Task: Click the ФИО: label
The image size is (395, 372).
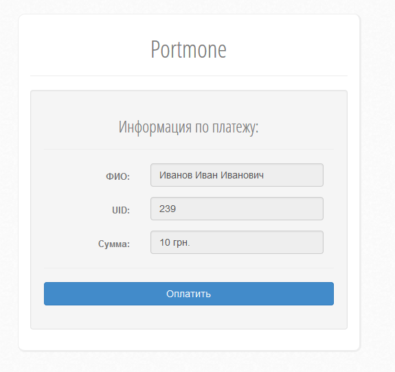Action: click(117, 176)
